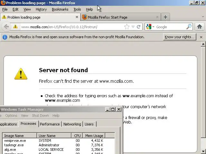The width and height of the screenshot is (206, 154).
Task: Switch to the Problem loading page tab
Action: 40,17
